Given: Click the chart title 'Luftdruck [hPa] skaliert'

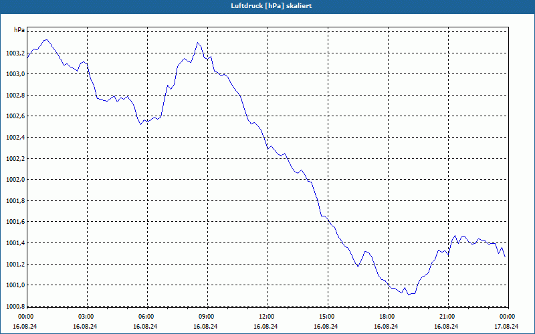Looking at the screenshot, I should [x=272, y=6].
